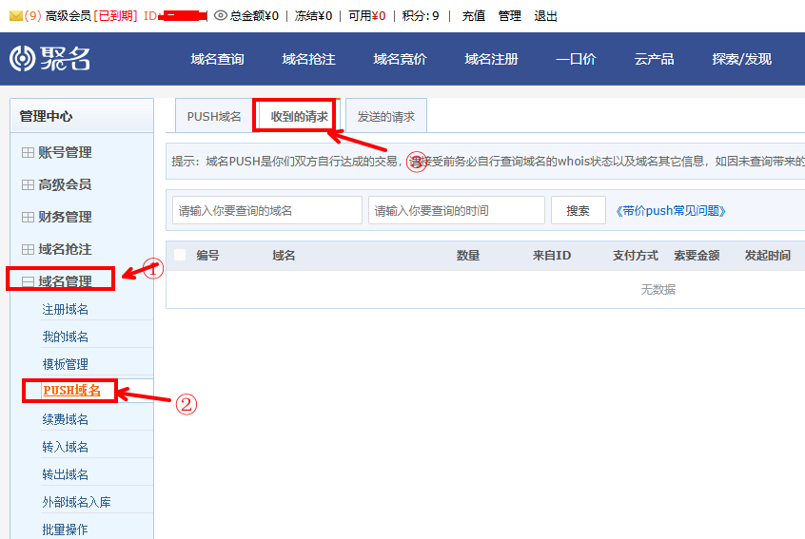The width and height of the screenshot is (805, 539).
Task: Open 续费域名 in the sidebar
Action: [x=66, y=419]
